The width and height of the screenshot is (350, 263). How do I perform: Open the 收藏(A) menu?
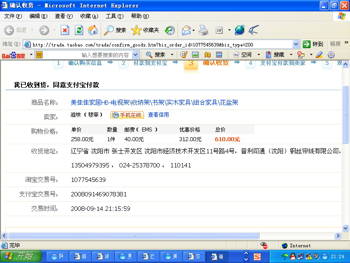pyautogui.click(x=89, y=16)
